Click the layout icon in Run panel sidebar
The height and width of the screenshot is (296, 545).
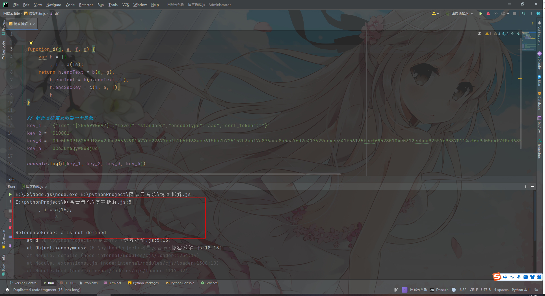(x=10, y=237)
